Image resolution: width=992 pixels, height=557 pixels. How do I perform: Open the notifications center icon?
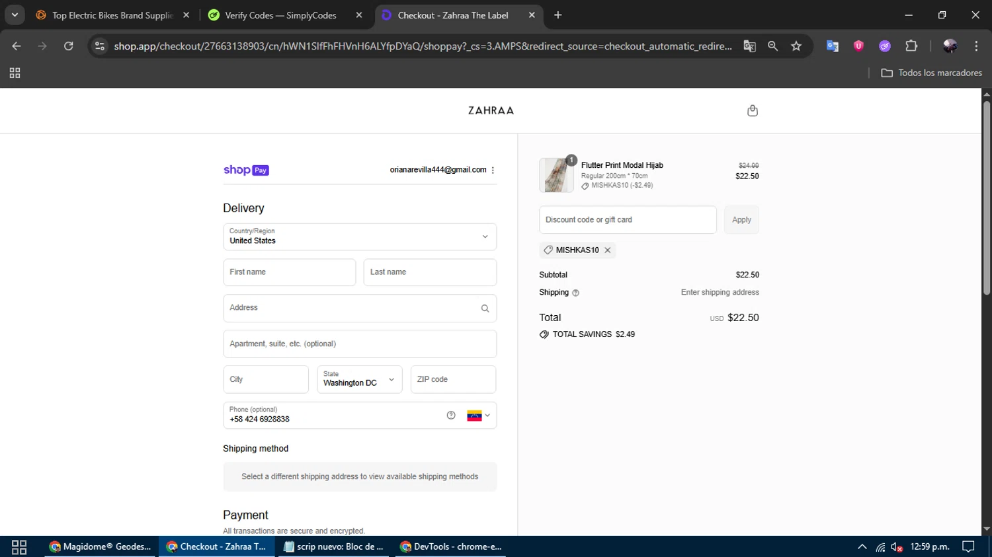click(x=969, y=547)
